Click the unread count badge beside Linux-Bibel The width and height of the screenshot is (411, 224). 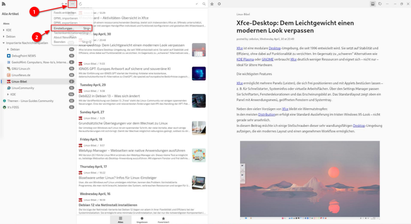coord(71,81)
